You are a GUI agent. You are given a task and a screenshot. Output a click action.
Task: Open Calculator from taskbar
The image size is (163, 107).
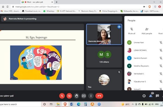[x=86, y=104]
